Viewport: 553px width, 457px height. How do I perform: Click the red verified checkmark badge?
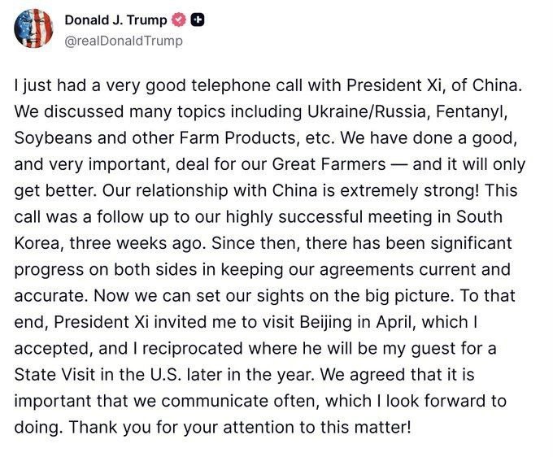point(180,20)
